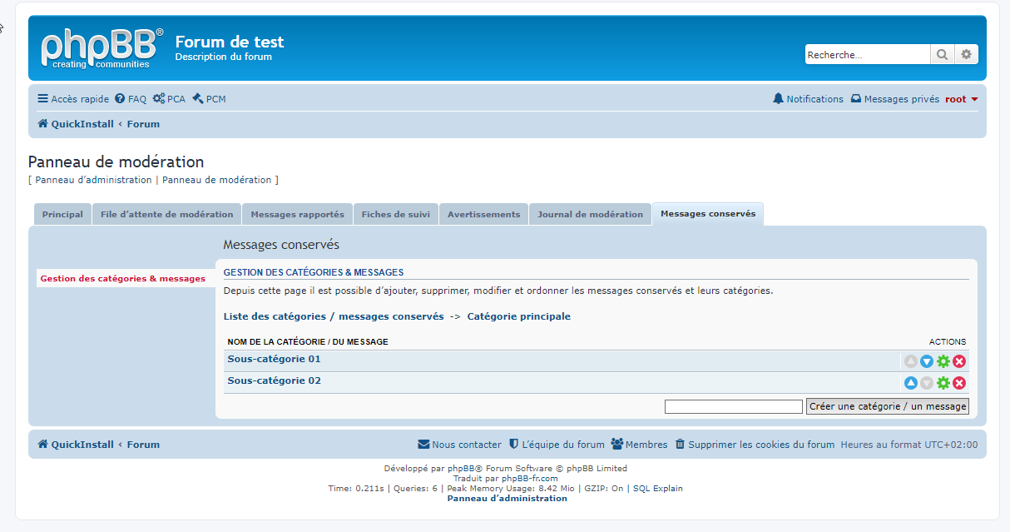Click the search magnifier icon
Screen dimensions: 1010x532
pos(942,55)
